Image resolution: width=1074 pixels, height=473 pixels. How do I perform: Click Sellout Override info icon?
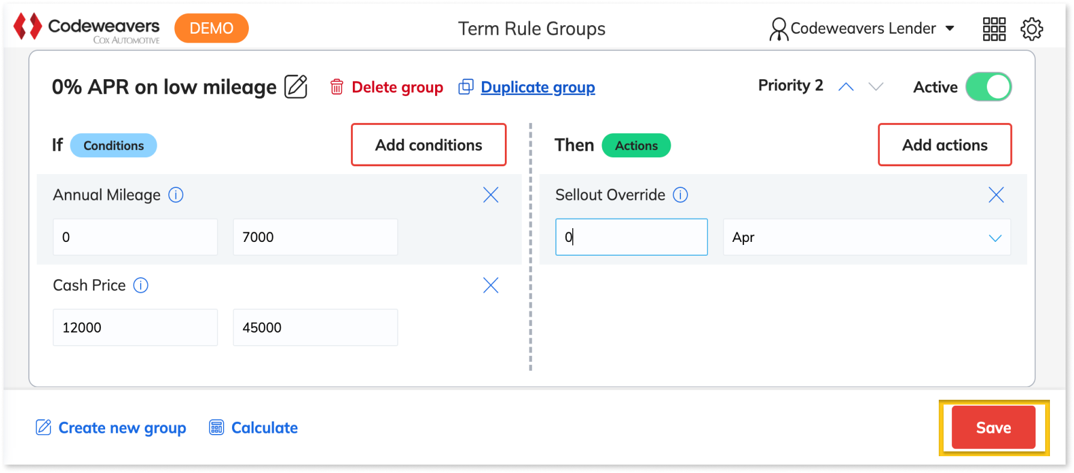[680, 194]
